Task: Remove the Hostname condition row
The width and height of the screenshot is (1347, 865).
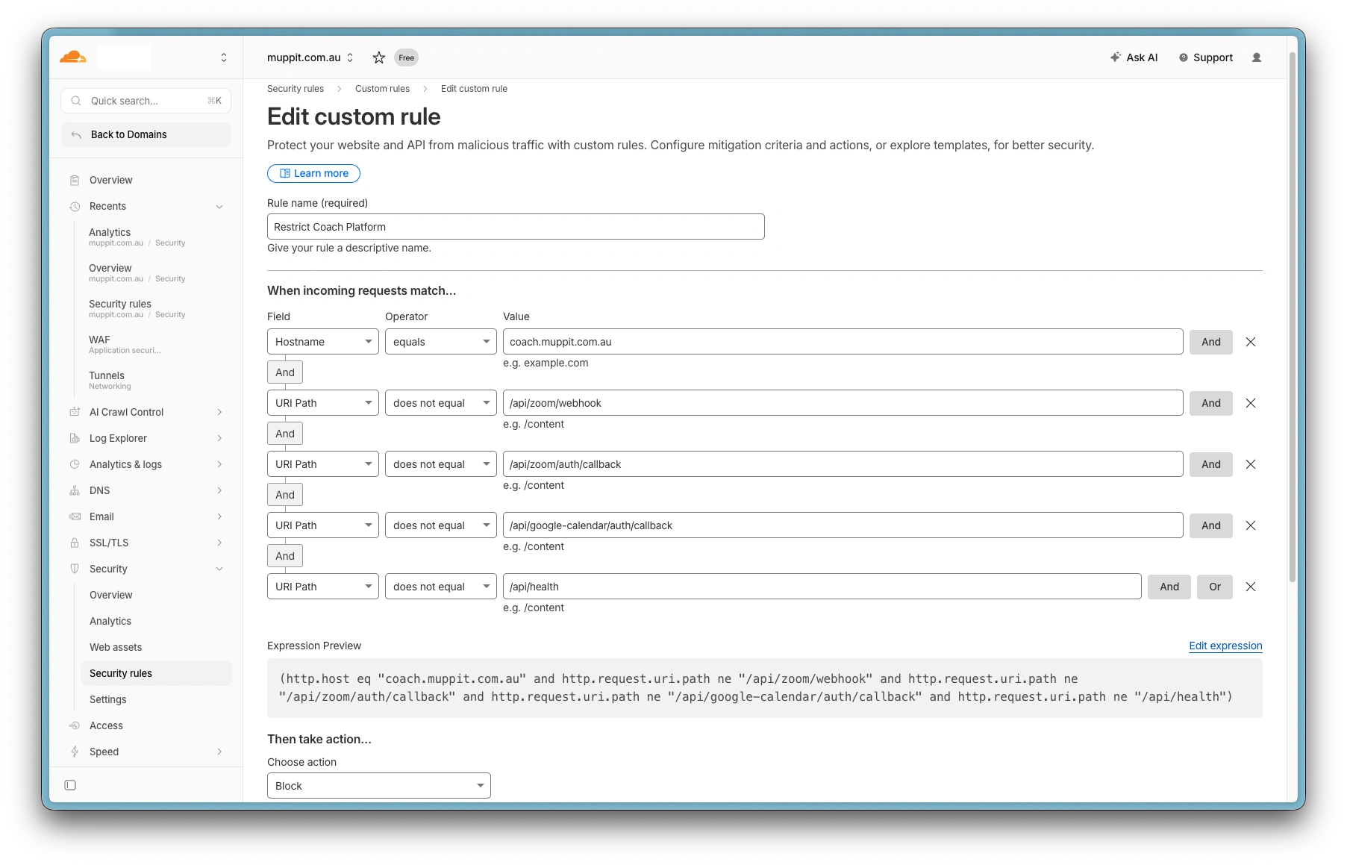Action: (x=1251, y=342)
